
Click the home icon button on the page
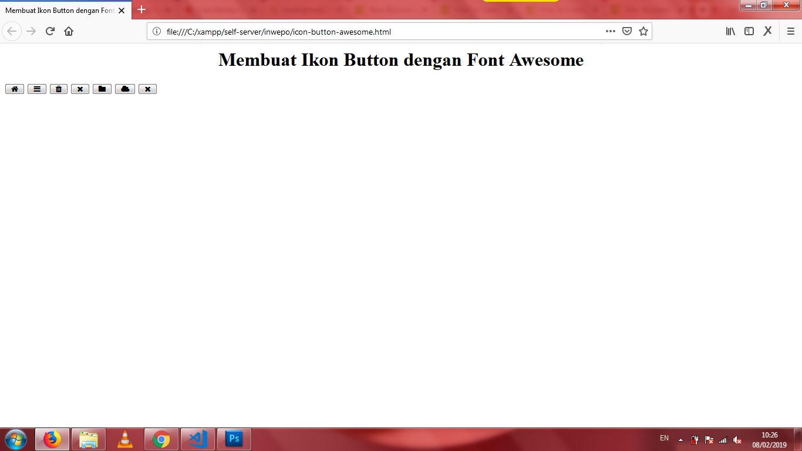(x=15, y=89)
